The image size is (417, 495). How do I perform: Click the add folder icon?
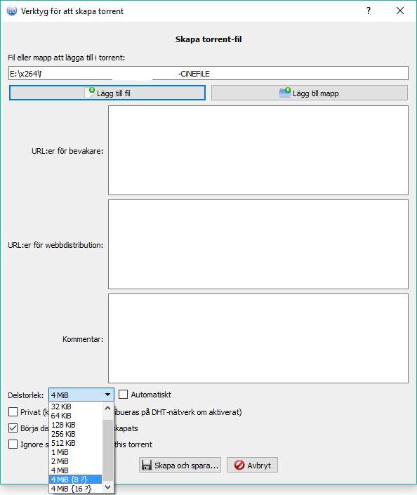285,93
